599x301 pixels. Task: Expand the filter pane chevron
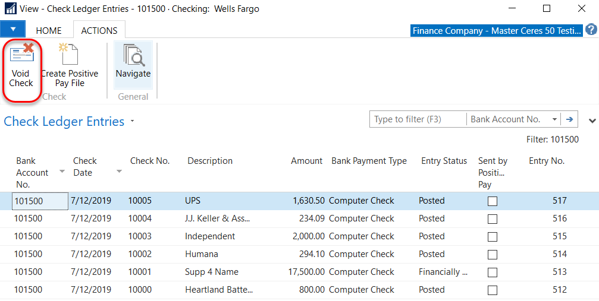pos(592,121)
